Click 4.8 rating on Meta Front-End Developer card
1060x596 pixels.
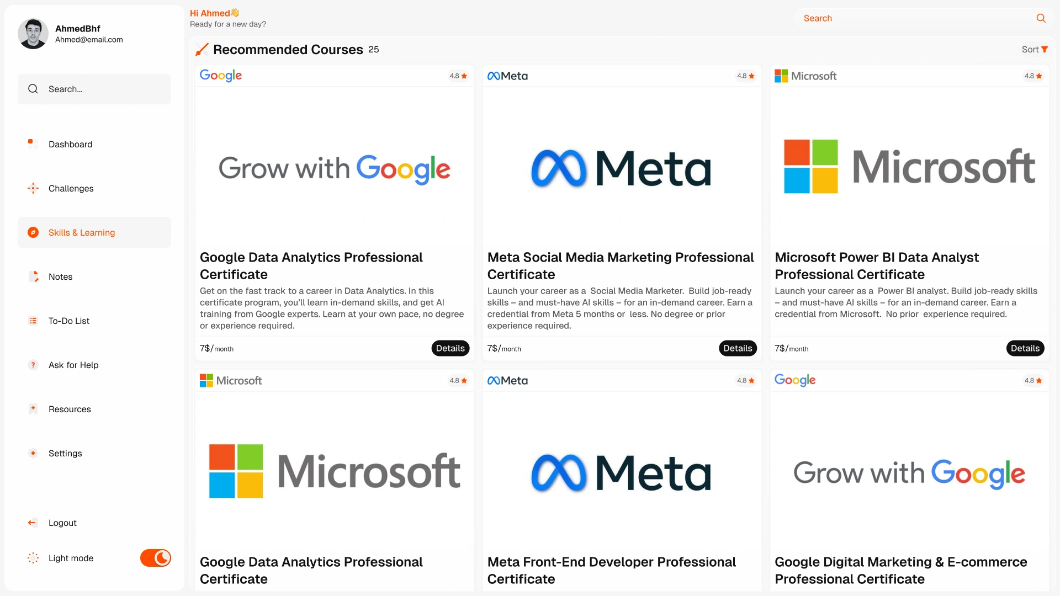click(746, 381)
